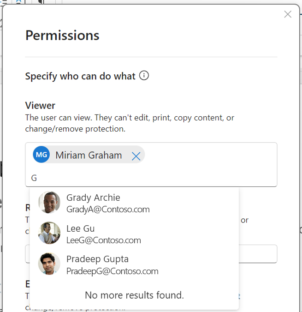
Task: Close the Permissions dialog
Action: [288, 14]
